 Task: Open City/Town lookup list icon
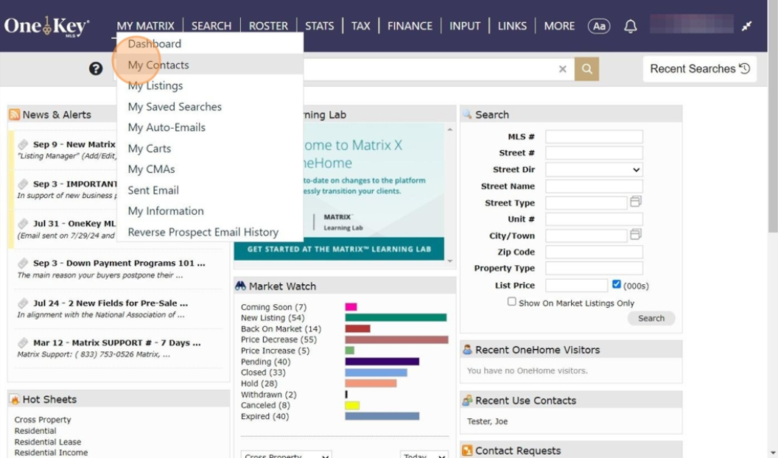pos(636,234)
